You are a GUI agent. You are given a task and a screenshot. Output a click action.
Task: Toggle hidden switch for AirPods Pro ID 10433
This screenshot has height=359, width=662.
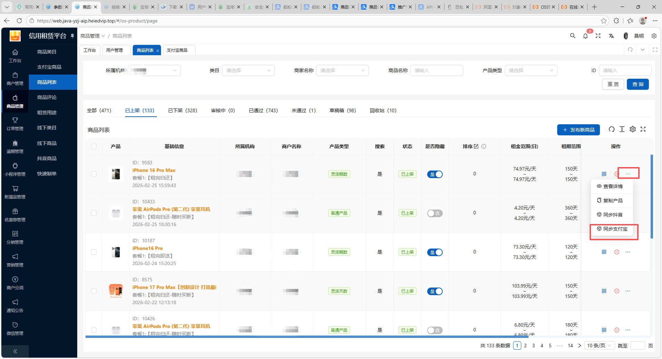point(435,213)
